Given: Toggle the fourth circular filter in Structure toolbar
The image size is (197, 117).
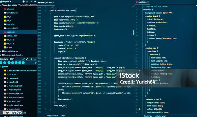Looking at the screenshot, I should coord(13,63).
